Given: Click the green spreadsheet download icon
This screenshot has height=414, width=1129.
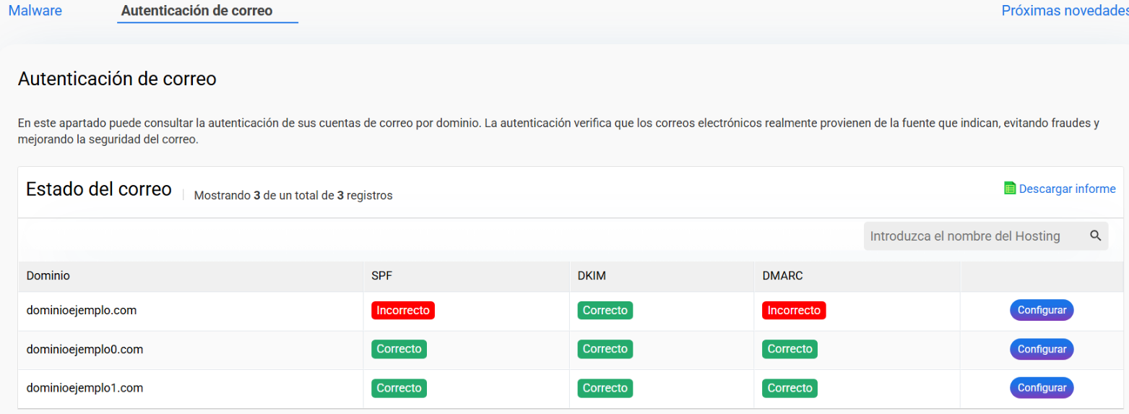Looking at the screenshot, I should [x=1010, y=189].
